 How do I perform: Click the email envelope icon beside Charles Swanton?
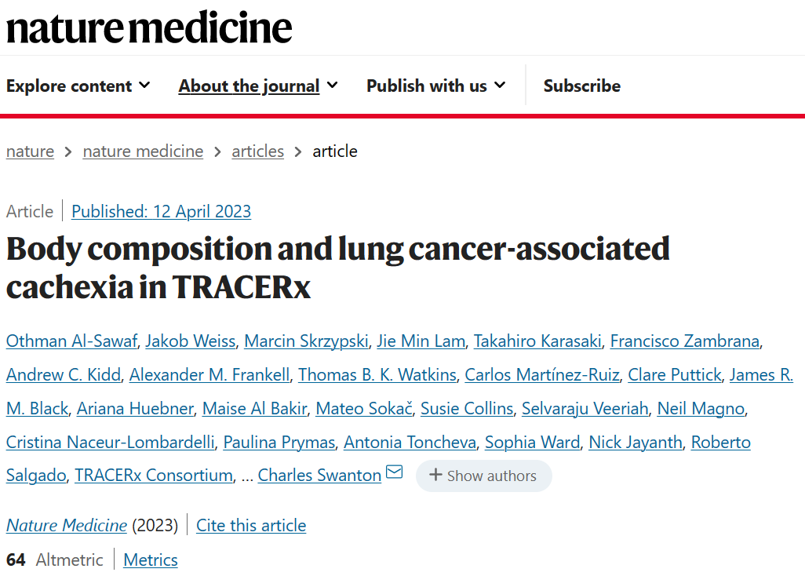tap(394, 473)
